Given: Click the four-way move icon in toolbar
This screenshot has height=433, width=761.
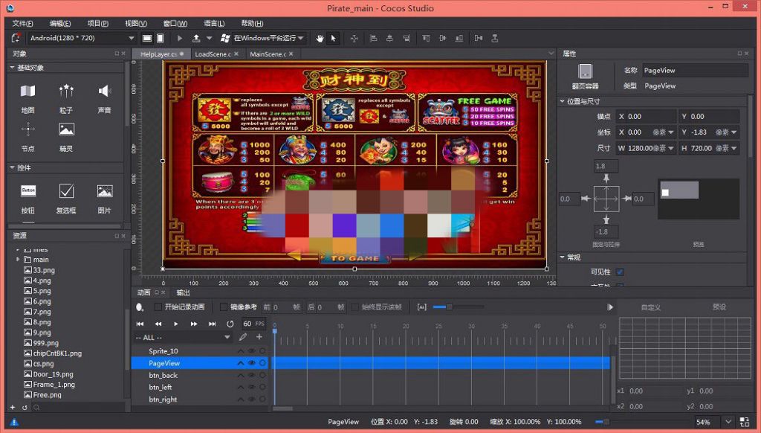Looking at the screenshot, I should click(x=354, y=38).
